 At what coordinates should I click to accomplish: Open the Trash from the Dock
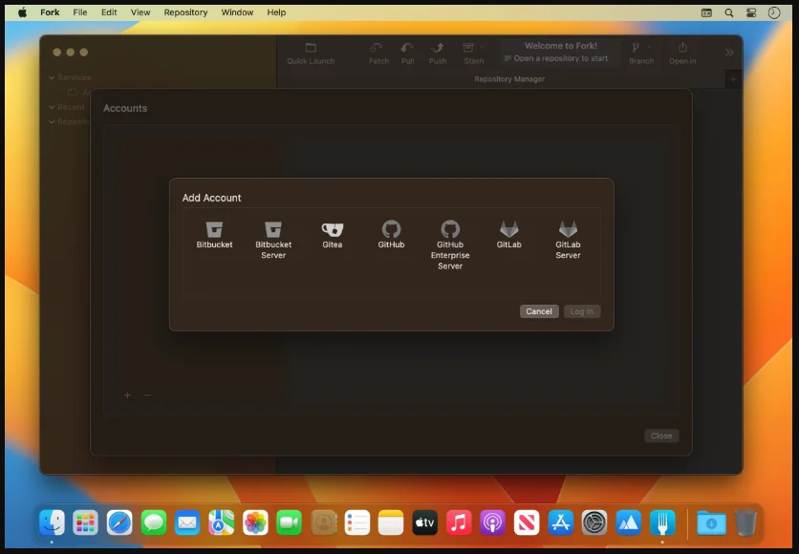745,522
